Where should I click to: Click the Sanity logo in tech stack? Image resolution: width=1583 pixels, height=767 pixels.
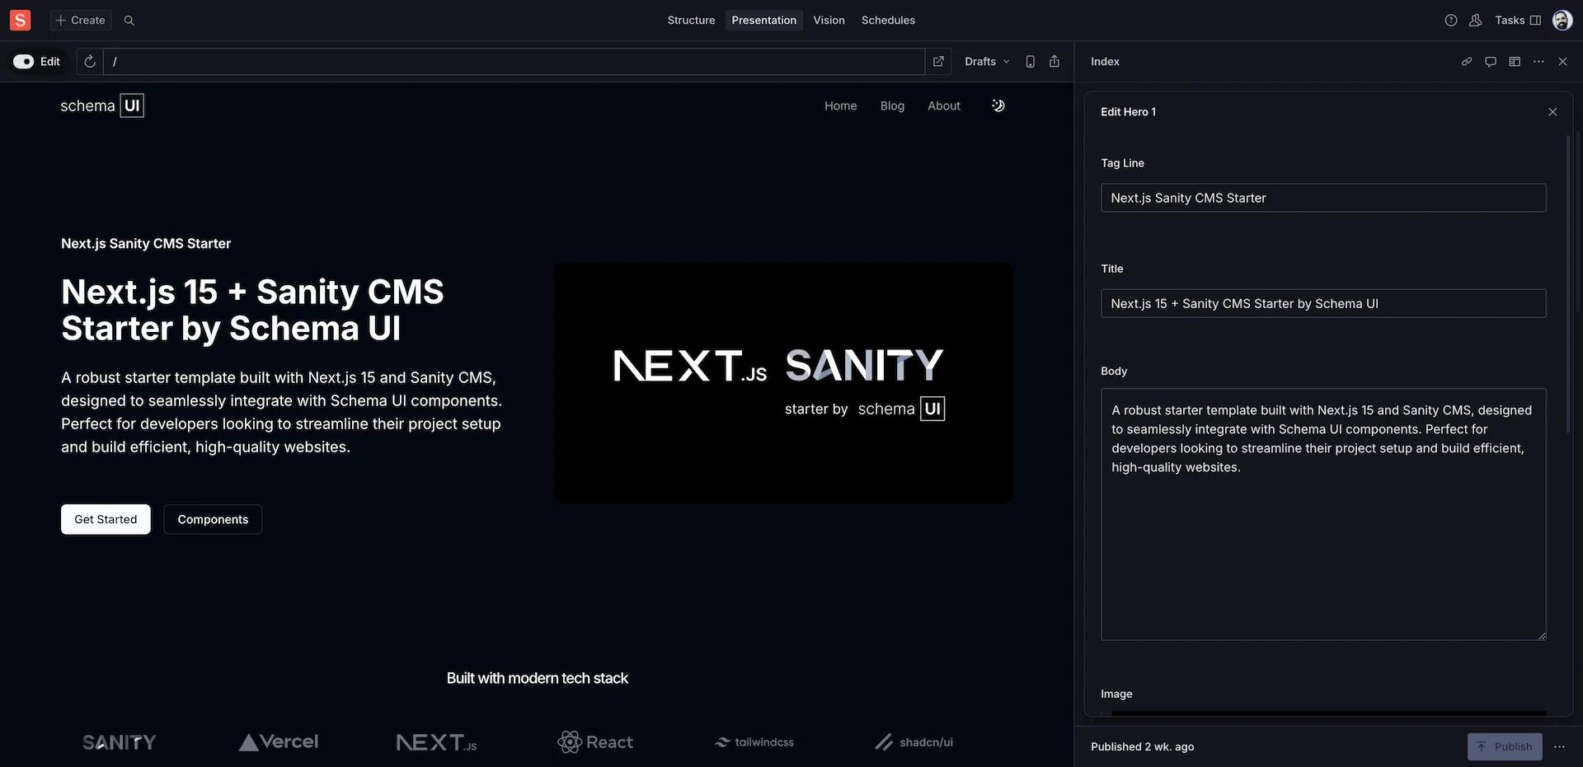[x=120, y=742]
